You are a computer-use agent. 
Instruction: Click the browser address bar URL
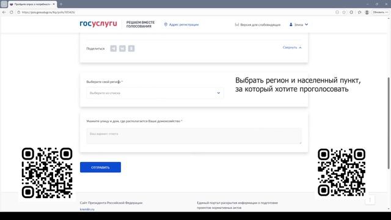click(48, 12)
